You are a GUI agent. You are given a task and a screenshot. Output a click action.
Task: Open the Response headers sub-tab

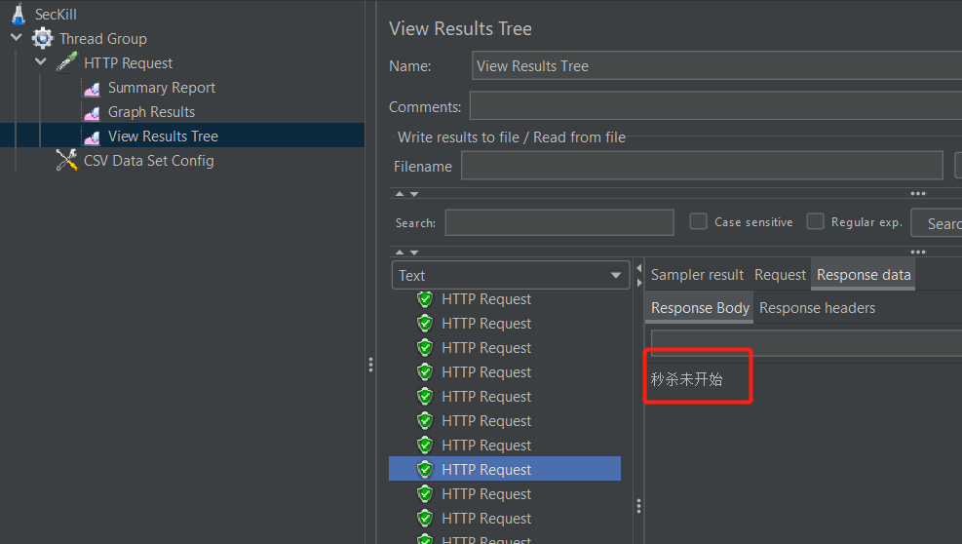pyautogui.click(x=817, y=308)
